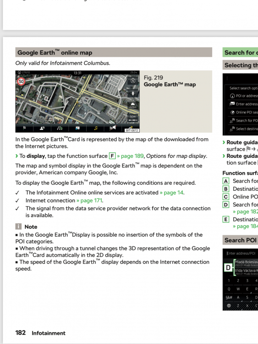Click the Google Earth map figure
The image size is (258, 344).
[x=77, y=101]
